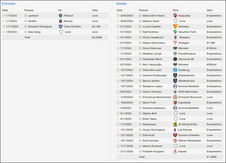226x163 pixels.
Task: Click info icon beside Akeem Ikechukwu
Action: click(140, 43)
